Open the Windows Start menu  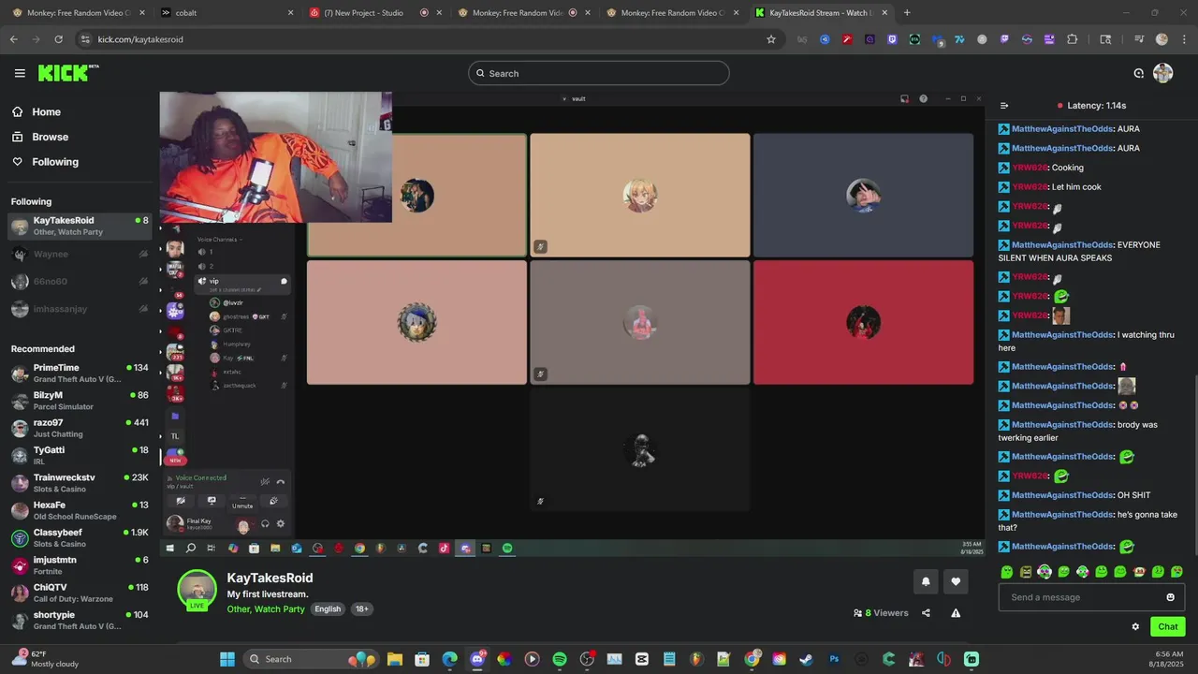point(227,659)
